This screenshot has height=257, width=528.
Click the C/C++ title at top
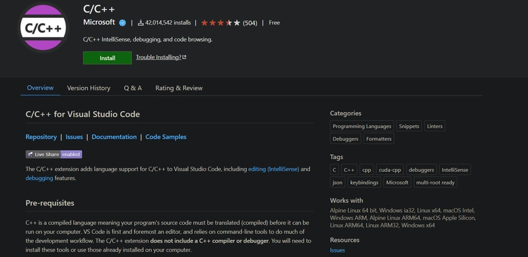click(x=99, y=9)
